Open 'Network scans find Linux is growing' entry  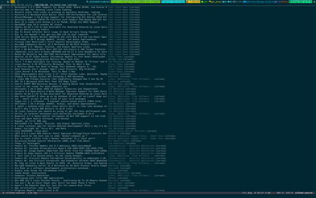pos(57,12)
